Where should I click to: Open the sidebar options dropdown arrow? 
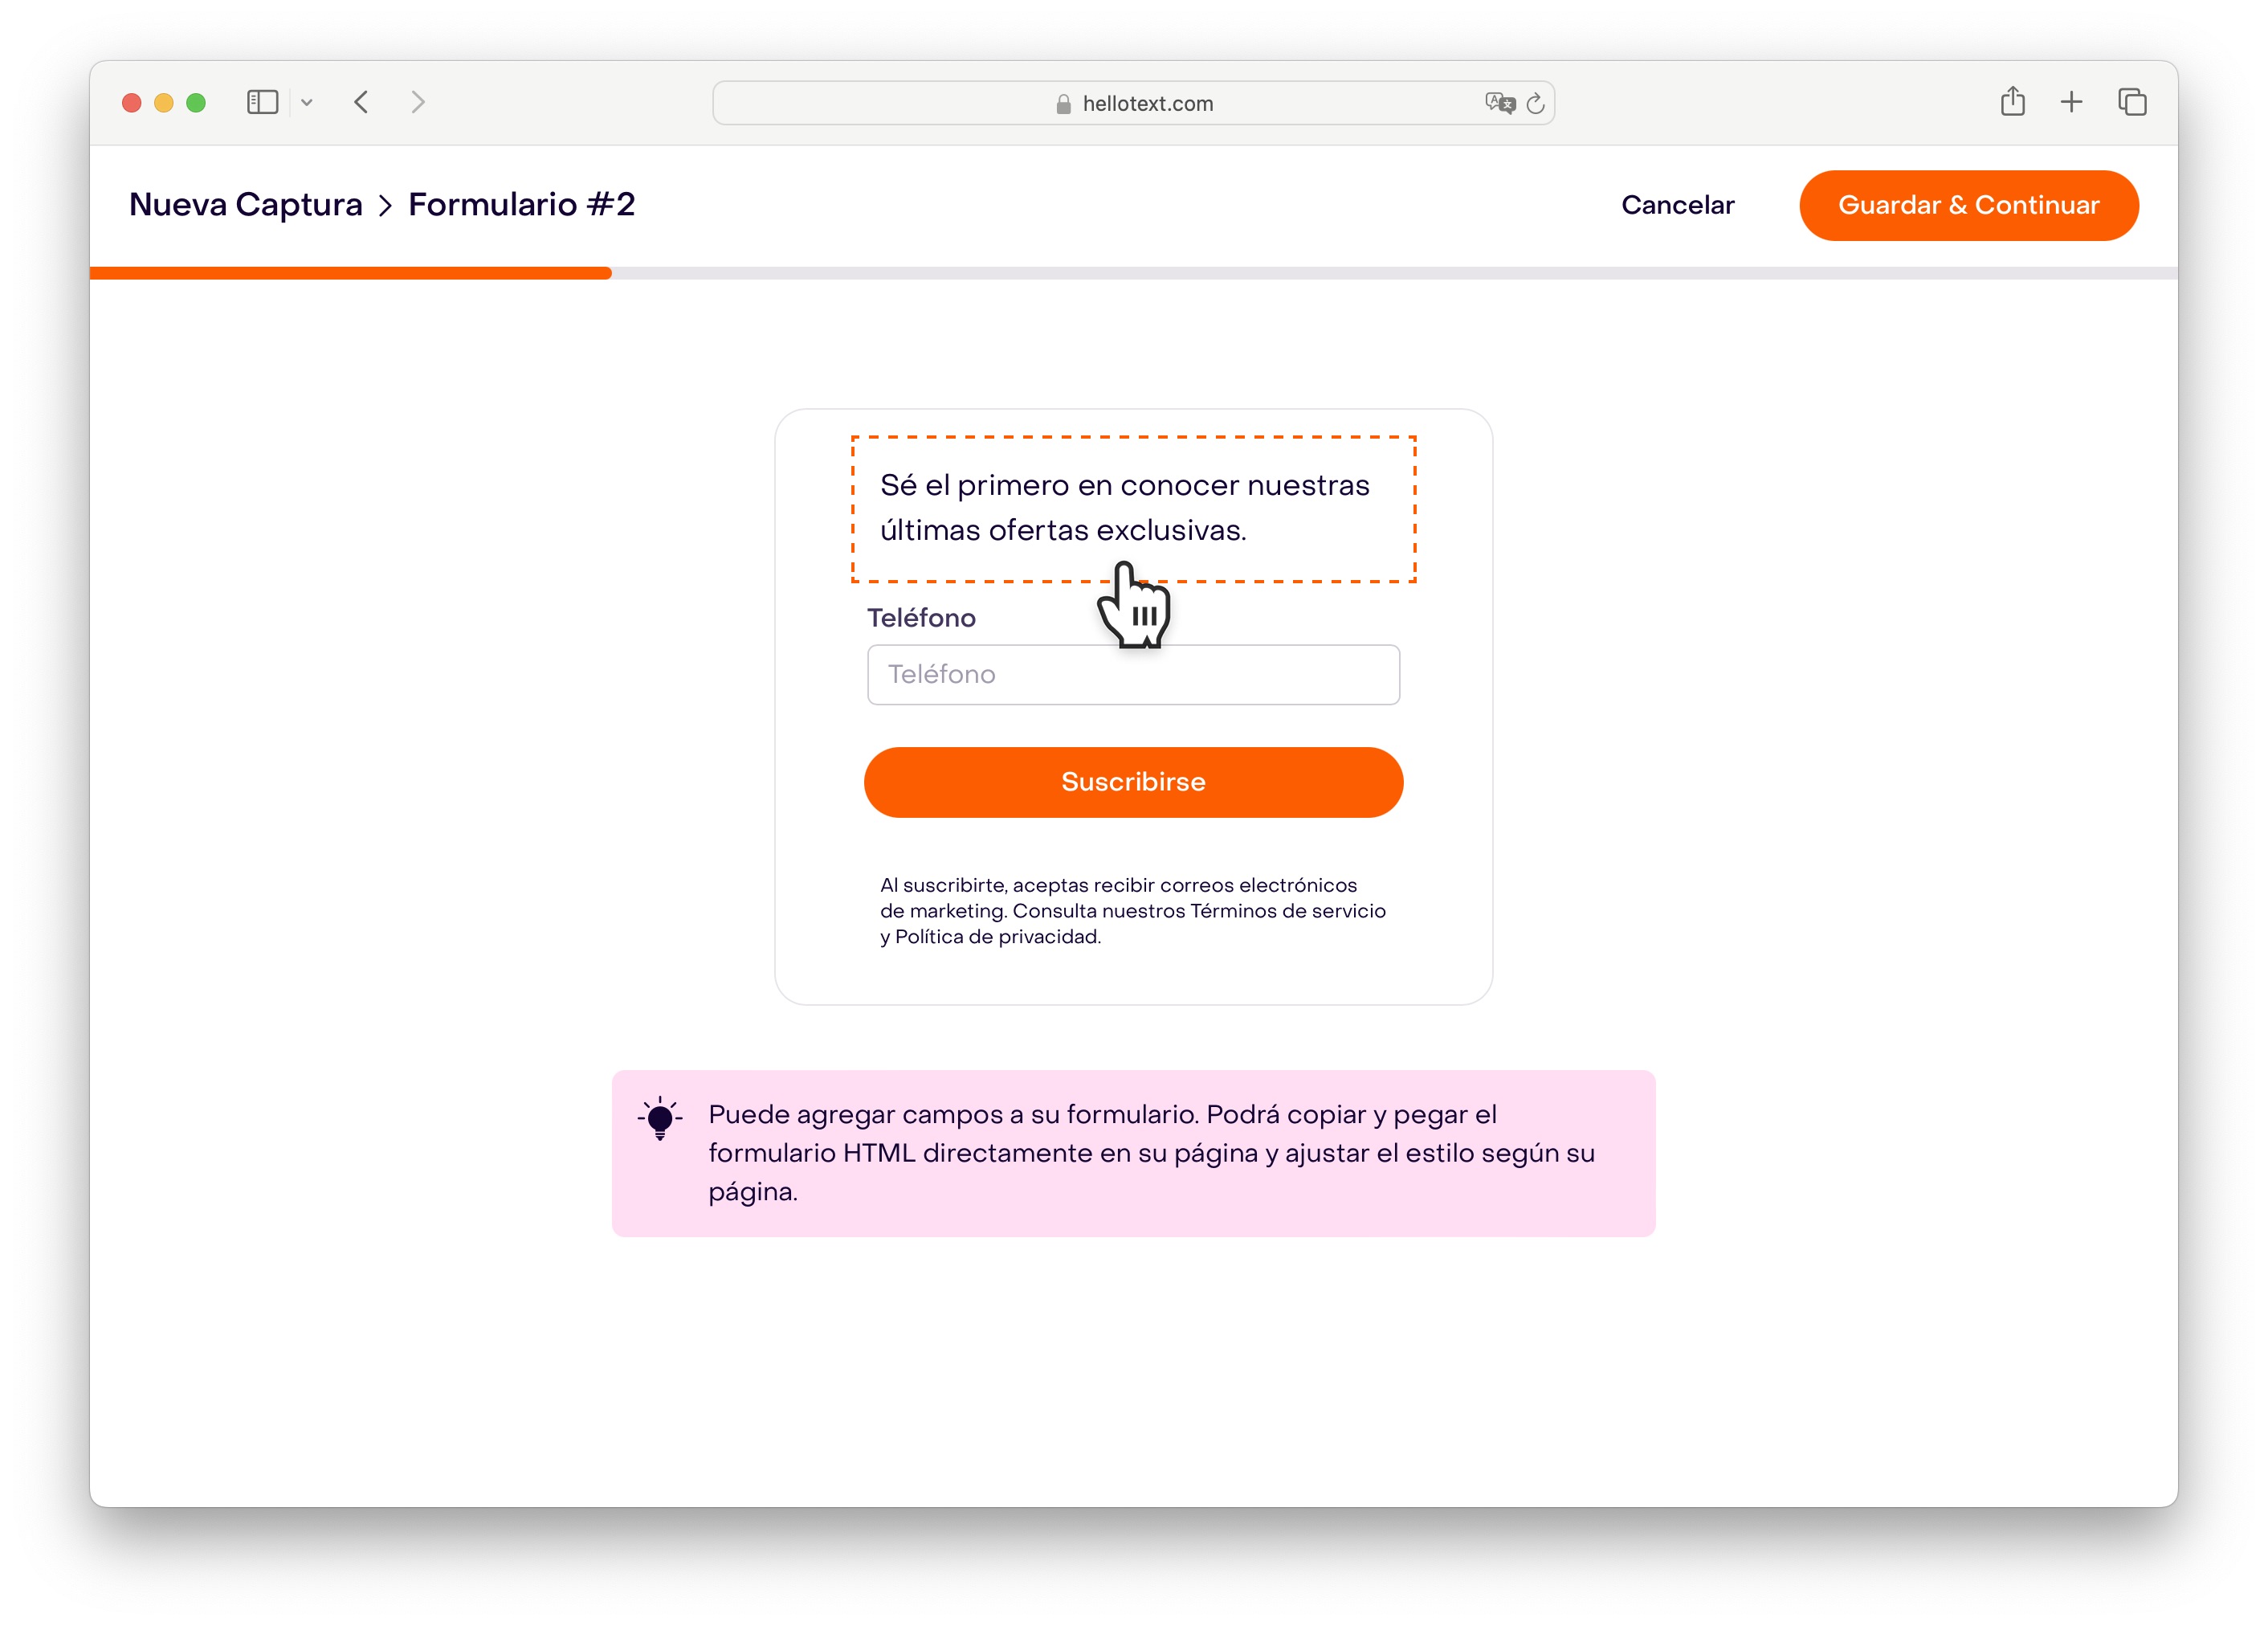307,102
